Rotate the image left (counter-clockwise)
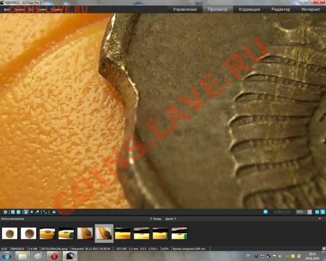This screenshot has height=261, width=326. (x=13, y=212)
